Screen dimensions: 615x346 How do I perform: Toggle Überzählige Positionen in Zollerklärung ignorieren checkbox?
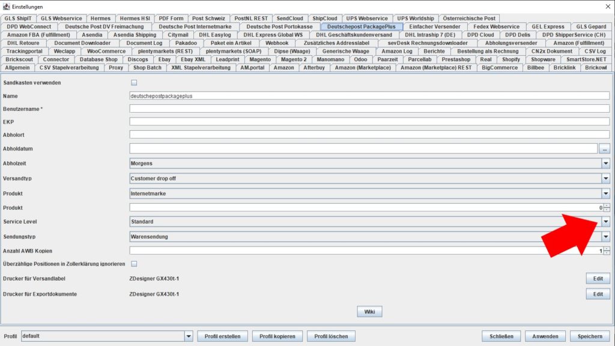[134, 264]
